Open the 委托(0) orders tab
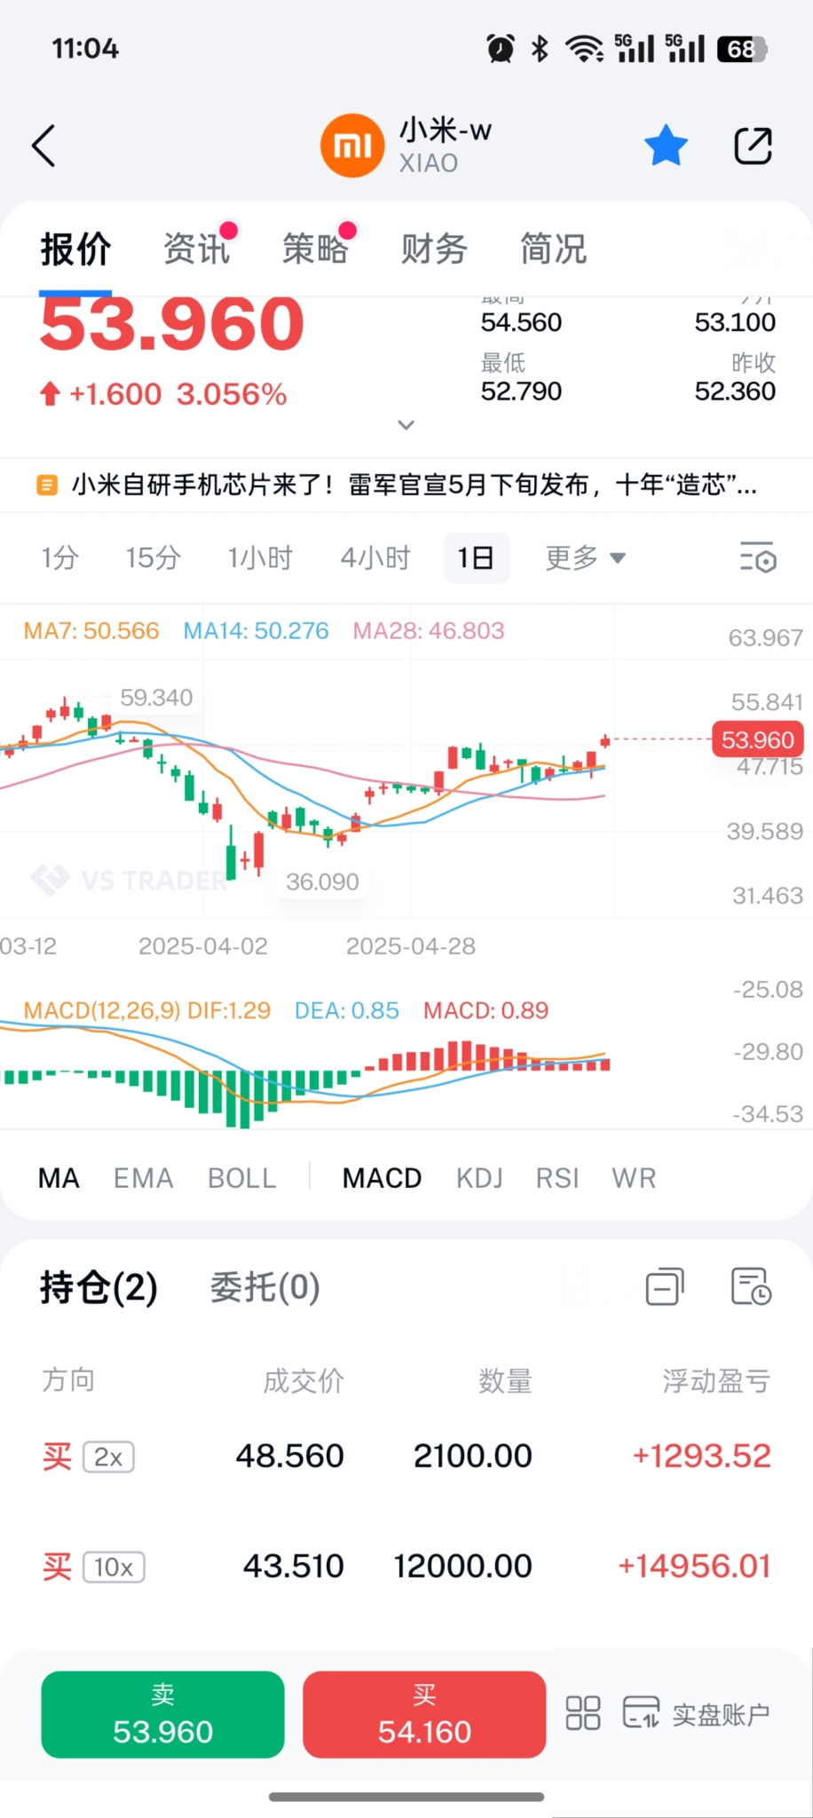 (x=264, y=1287)
